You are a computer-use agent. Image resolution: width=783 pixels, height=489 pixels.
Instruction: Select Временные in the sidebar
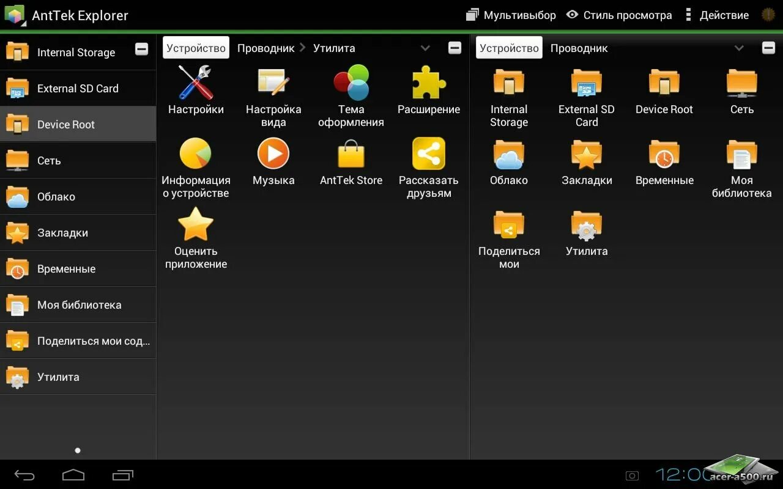(x=78, y=268)
